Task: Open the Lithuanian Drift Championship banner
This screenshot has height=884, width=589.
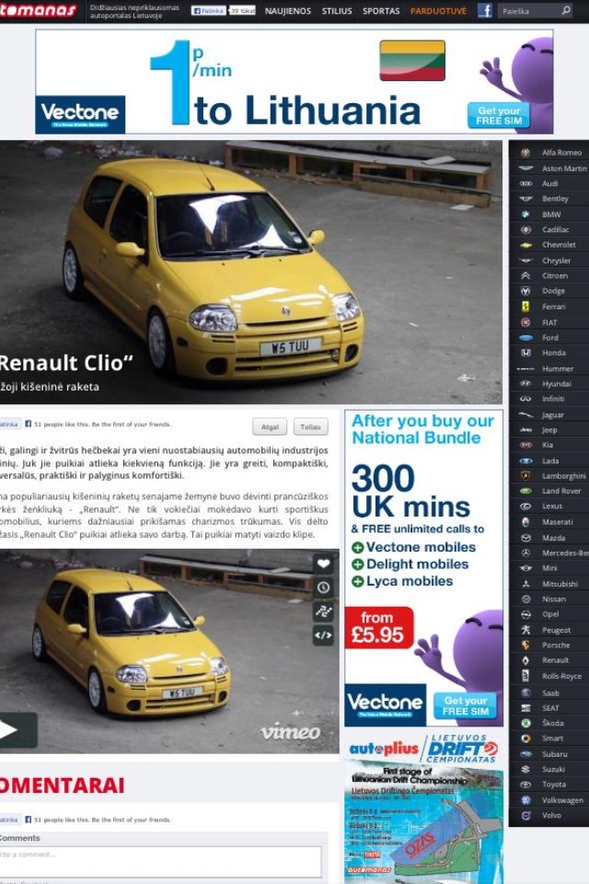Action: click(x=423, y=822)
